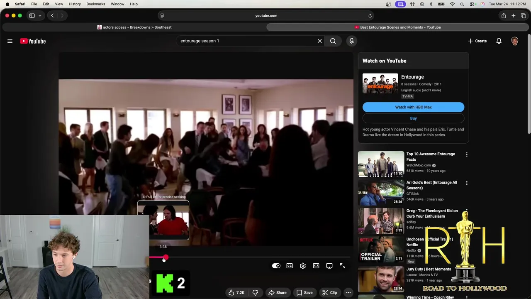Viewport: 531px width, 299px height.
Task: Clear the search box with X
Action: point(319,41)
